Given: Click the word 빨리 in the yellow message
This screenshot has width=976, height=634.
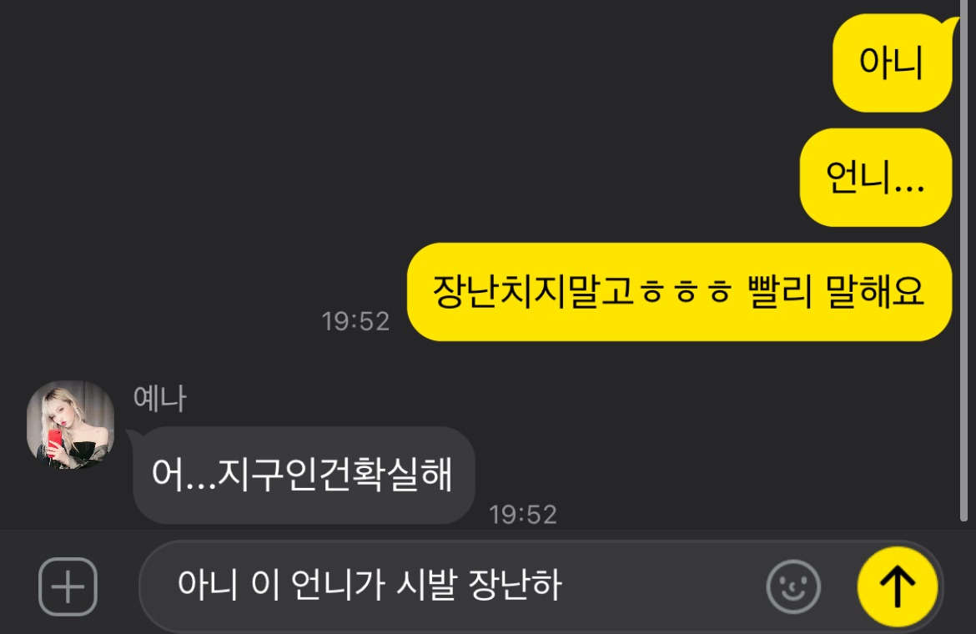Looking at the screenshot, I should tap(780, 290).
